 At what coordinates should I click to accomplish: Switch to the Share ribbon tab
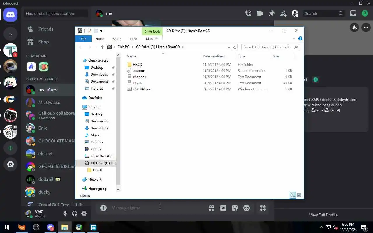tap(117, 38)
